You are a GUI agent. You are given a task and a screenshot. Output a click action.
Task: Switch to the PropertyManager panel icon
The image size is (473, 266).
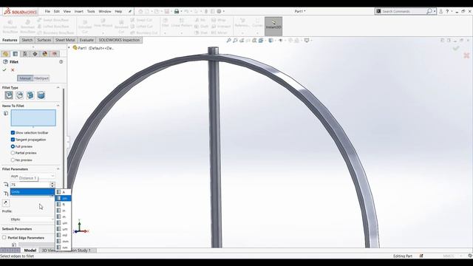click(15, 54)
